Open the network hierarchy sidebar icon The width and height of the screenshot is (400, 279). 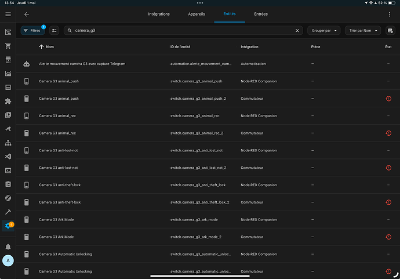click(8, 143)
